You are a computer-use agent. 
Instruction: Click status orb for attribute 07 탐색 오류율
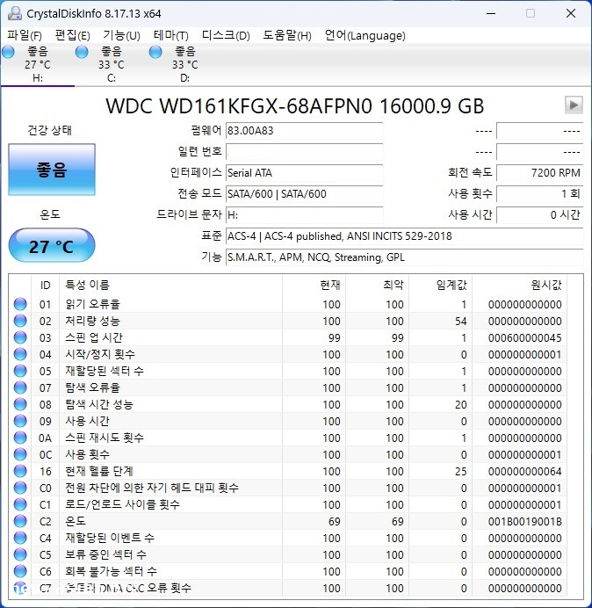(x=20, y=387)
